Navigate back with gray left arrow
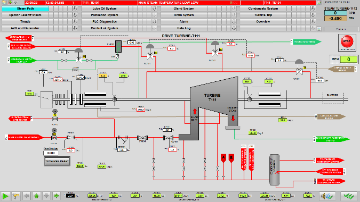The width and height of the screenshot is (360, 202). pyautogui.click(x=27, y=196)
